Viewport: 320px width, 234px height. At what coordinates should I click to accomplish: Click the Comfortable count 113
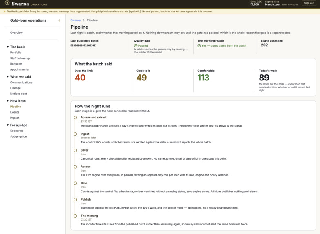[x=203, y=78]
